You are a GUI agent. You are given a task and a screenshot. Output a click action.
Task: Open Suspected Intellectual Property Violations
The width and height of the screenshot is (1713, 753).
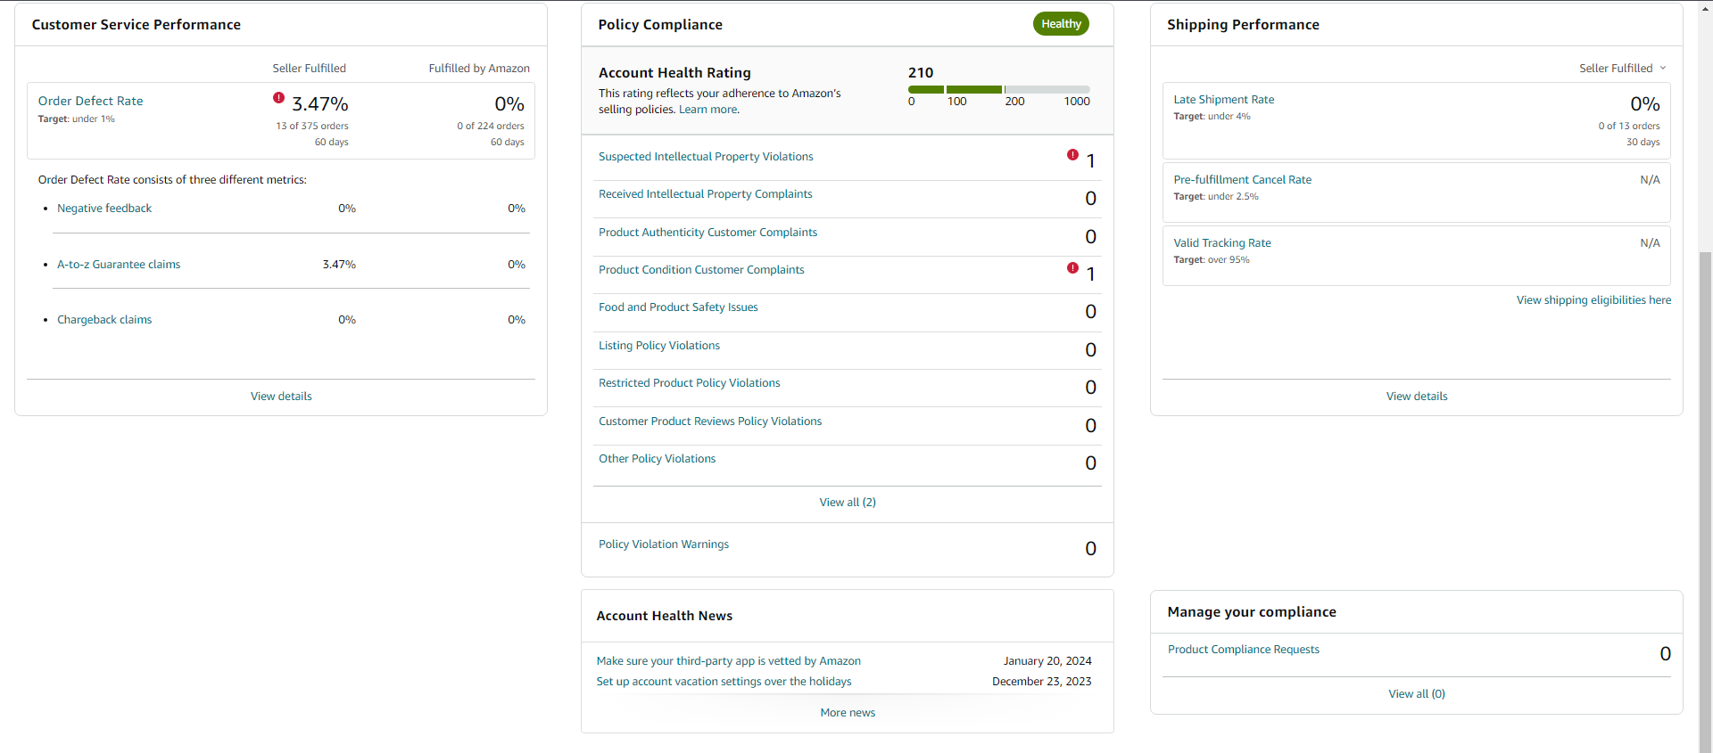[706, 157]
